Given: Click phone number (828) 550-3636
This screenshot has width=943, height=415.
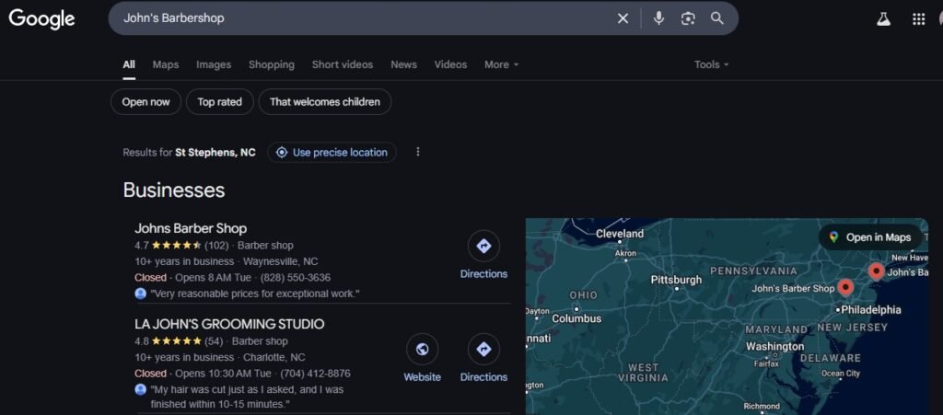Looking at the screenshot, I should point(296,278).
